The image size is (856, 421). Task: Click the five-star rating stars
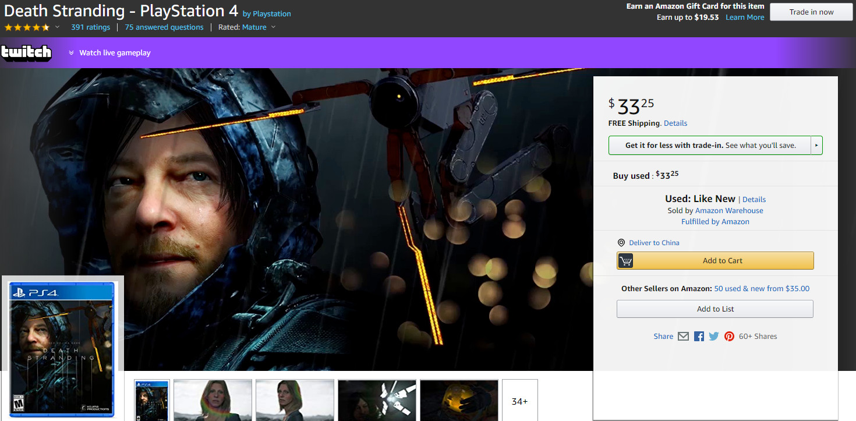tap(27, 27)
